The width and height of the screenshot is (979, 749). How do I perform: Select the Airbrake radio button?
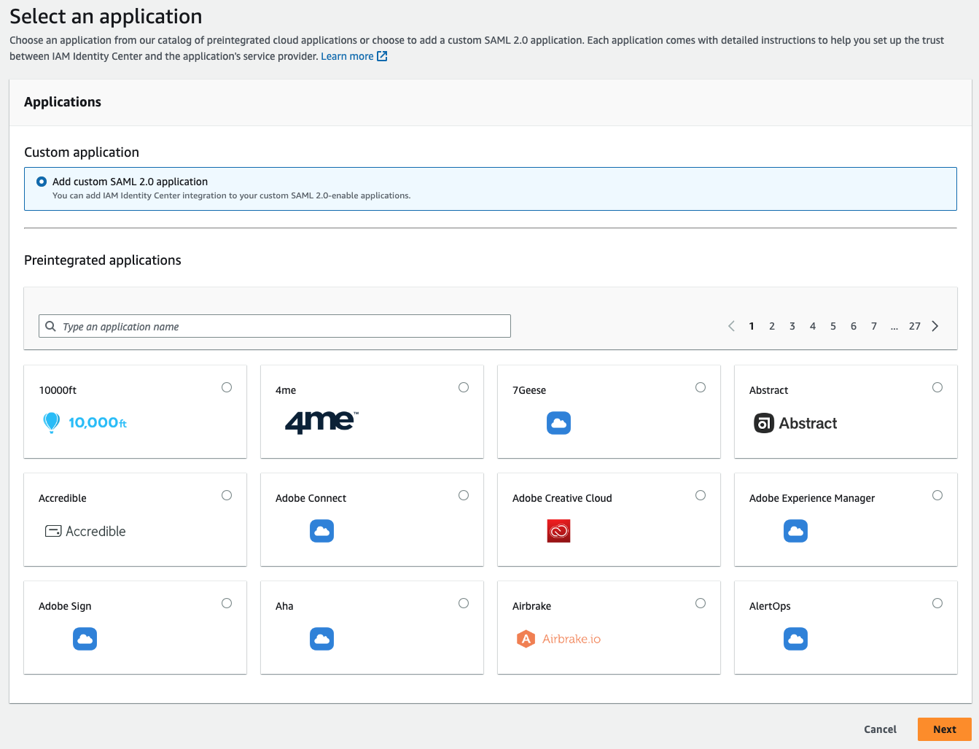701,603
